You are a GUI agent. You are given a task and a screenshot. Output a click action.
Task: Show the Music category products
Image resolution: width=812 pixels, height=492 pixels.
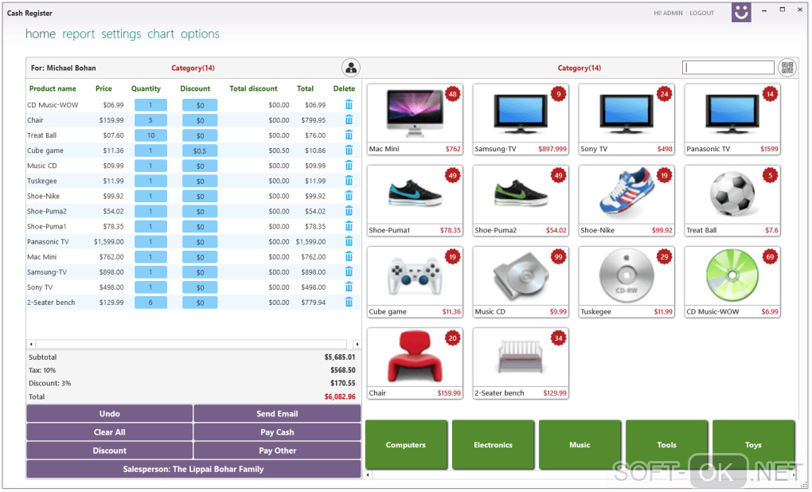click(580, 445)
